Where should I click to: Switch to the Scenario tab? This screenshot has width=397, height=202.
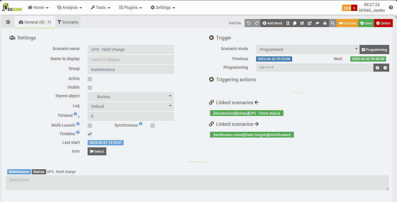click(x=68, y=22)
